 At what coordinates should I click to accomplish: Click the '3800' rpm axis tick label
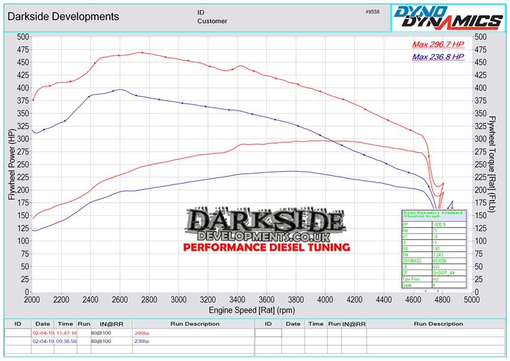click(x=296, y=300)
